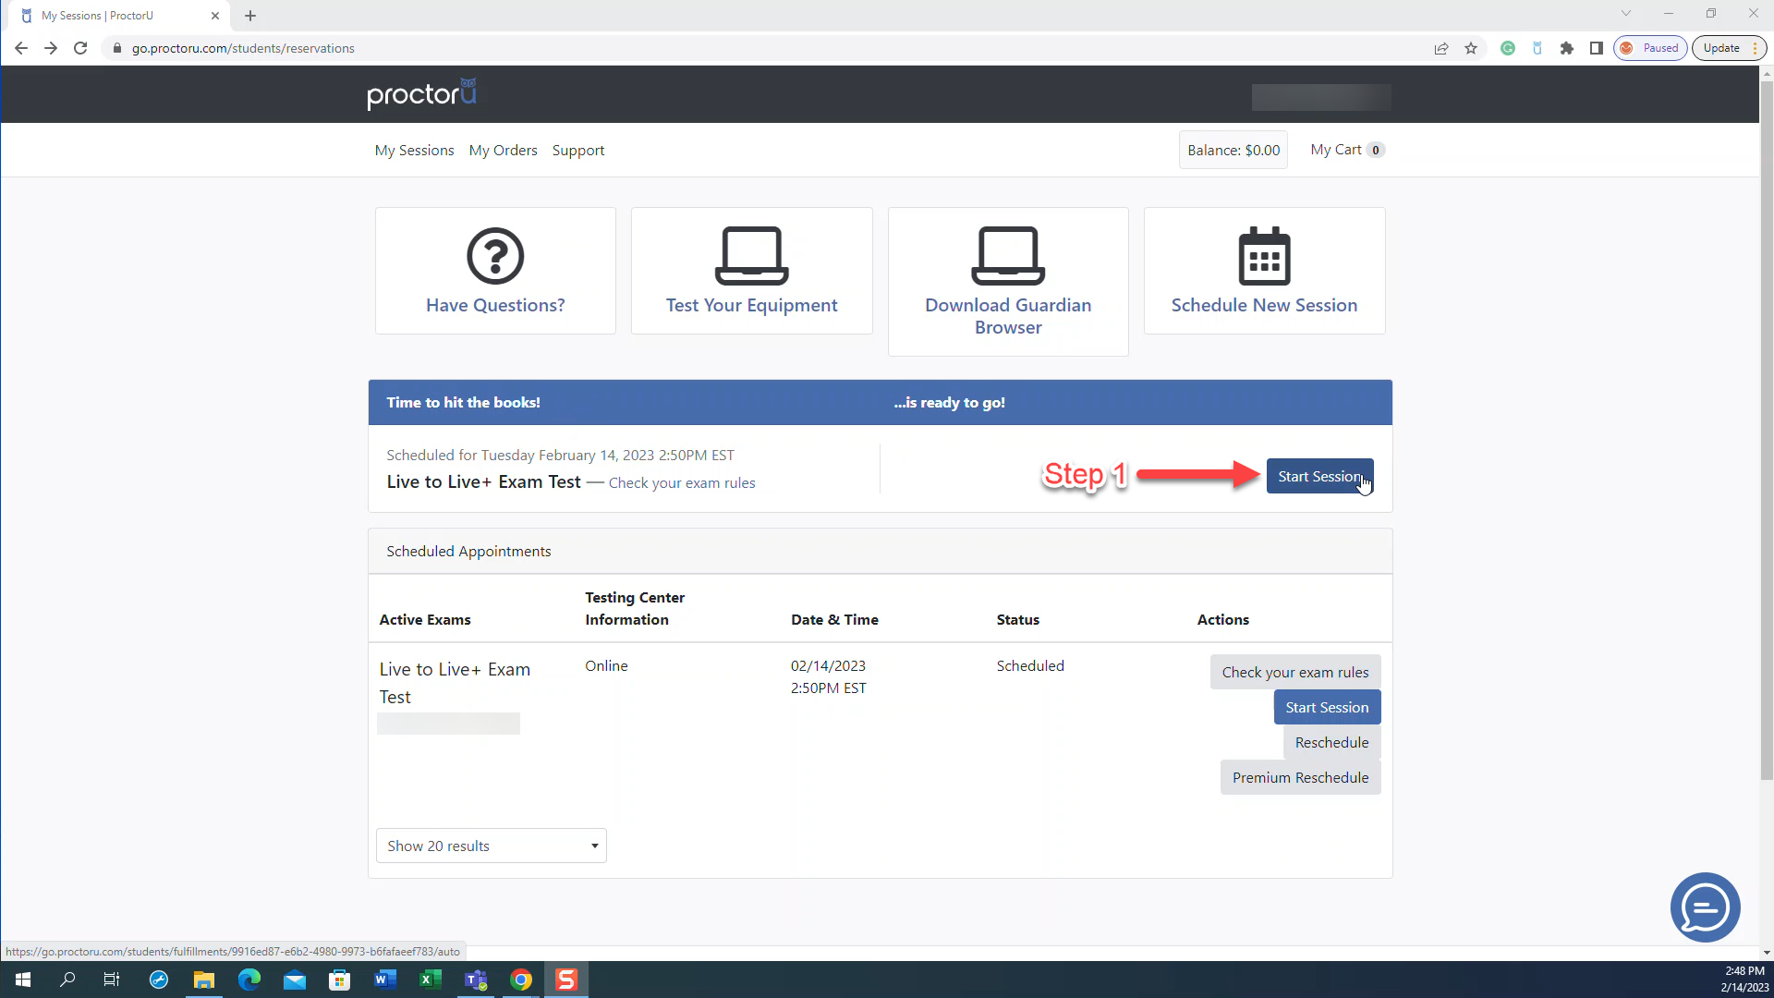Click Premium Reschedule action button
Image resolution: width=1774 pixels, height=998 pixels.
pos(1300,777)
